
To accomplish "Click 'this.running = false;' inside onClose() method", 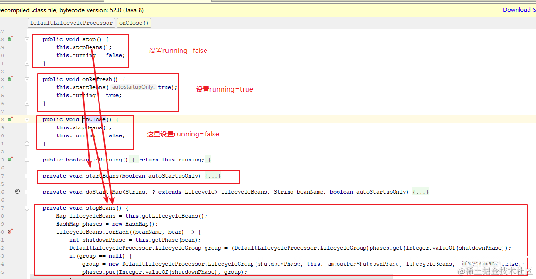I will click(x=90, y=135).
